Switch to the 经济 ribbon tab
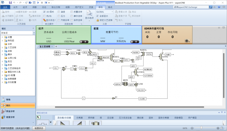Viewport: 227px width, 131px height. (x=25, y=7)
